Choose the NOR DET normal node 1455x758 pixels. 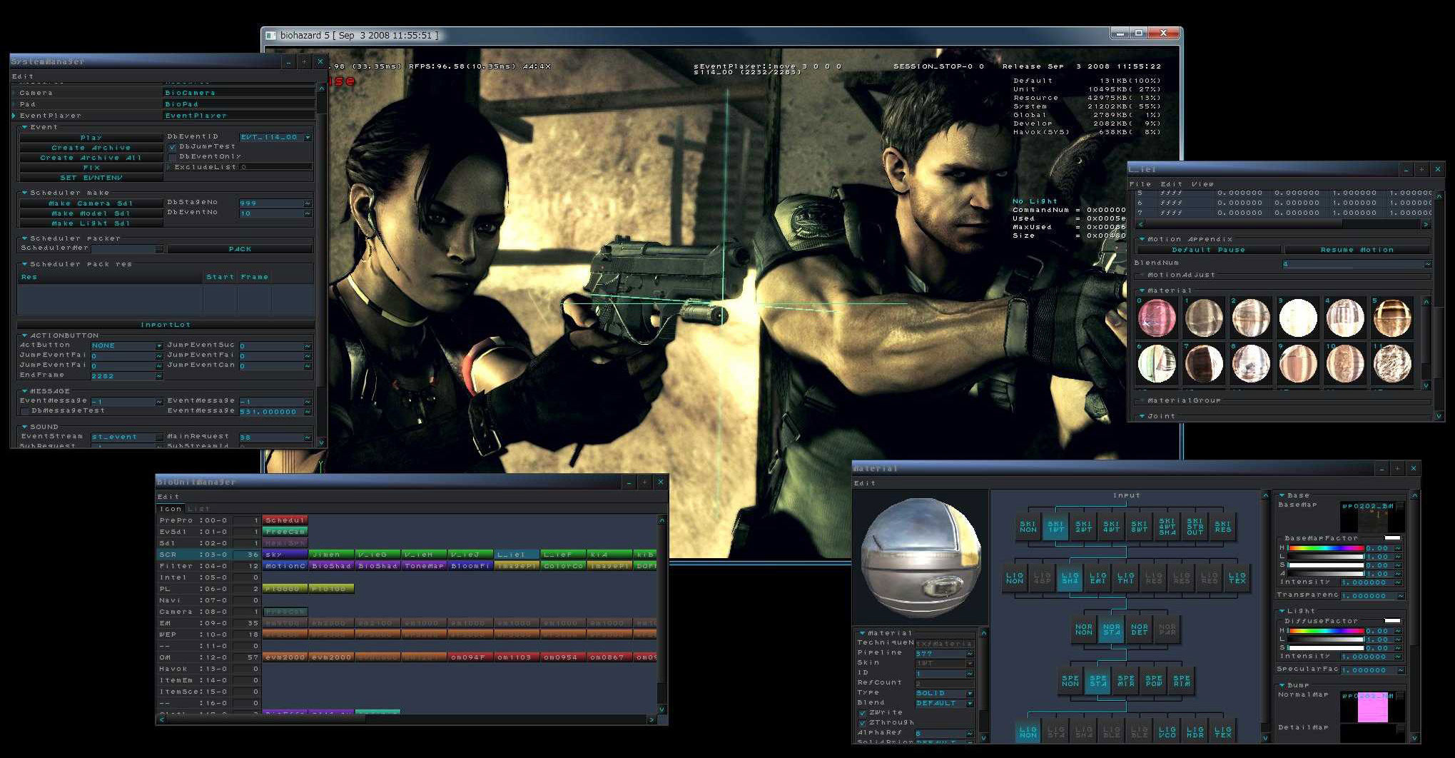[1140, 630]
